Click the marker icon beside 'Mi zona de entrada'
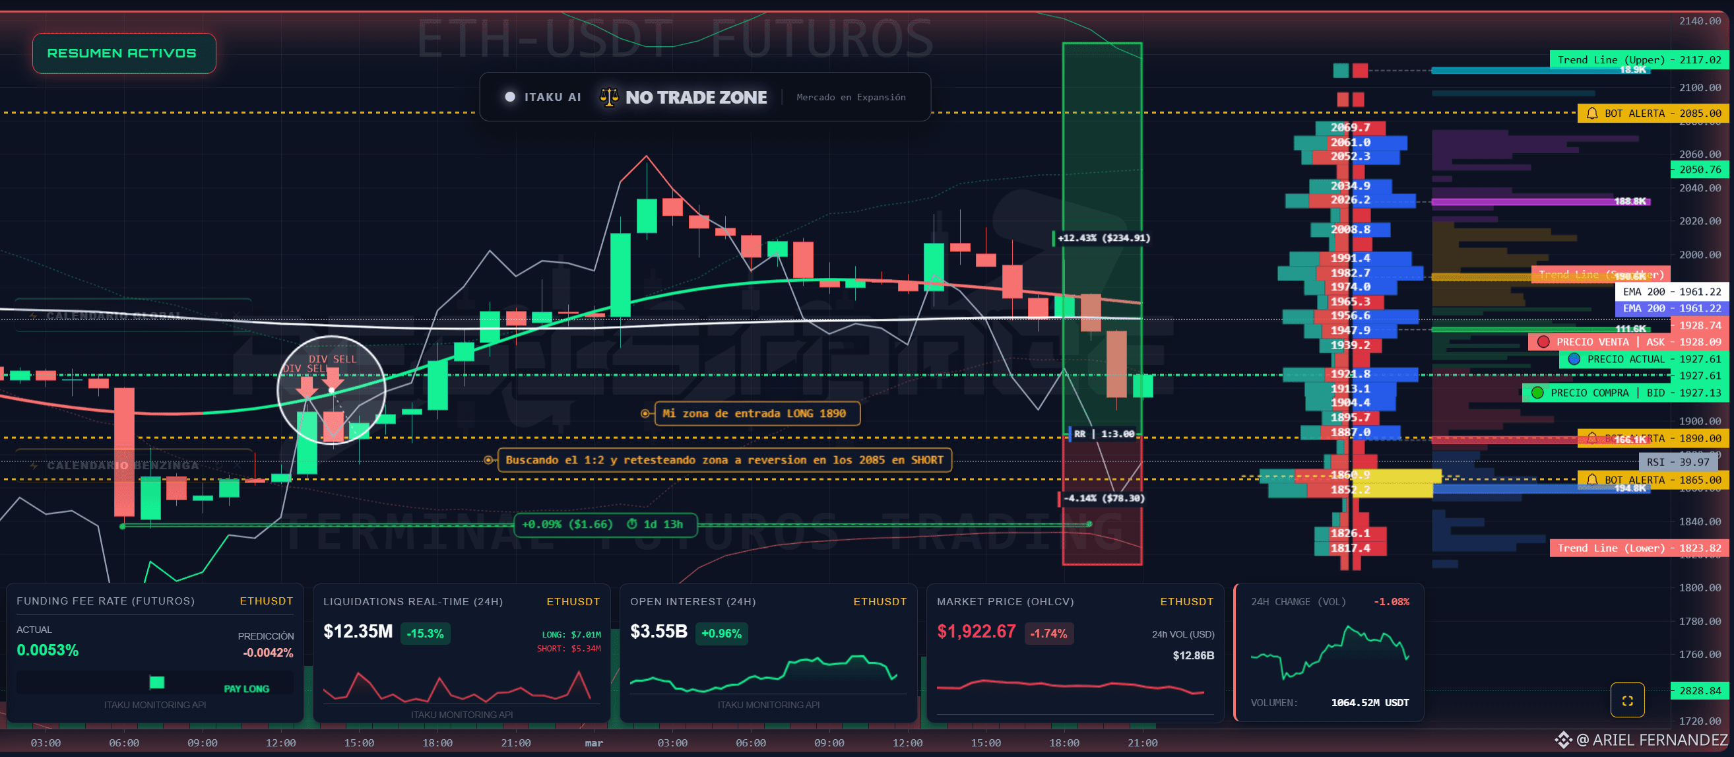The width and height of the screenshot is (1734, 757). 645,414
